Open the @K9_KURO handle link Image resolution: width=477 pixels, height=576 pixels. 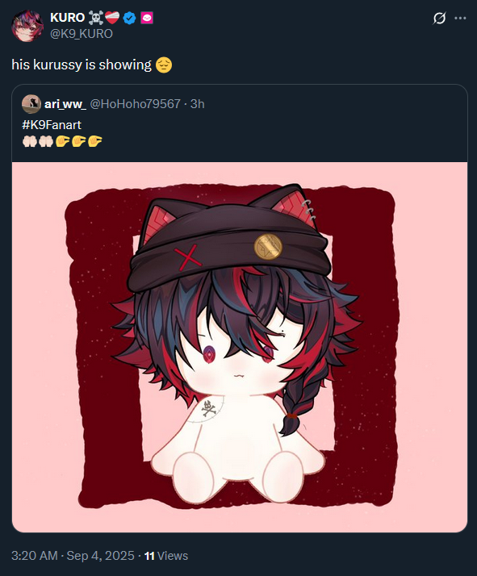tap(82, 34)
